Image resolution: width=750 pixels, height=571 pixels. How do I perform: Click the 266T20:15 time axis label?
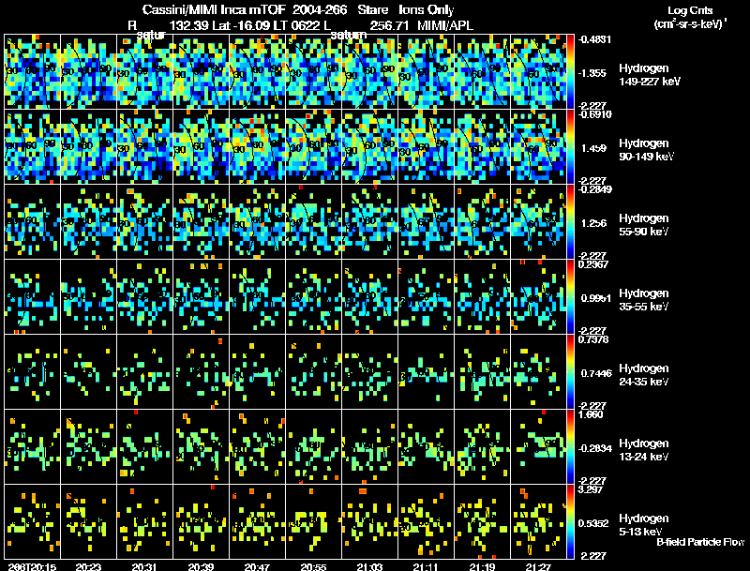click(x=32, y=566)
